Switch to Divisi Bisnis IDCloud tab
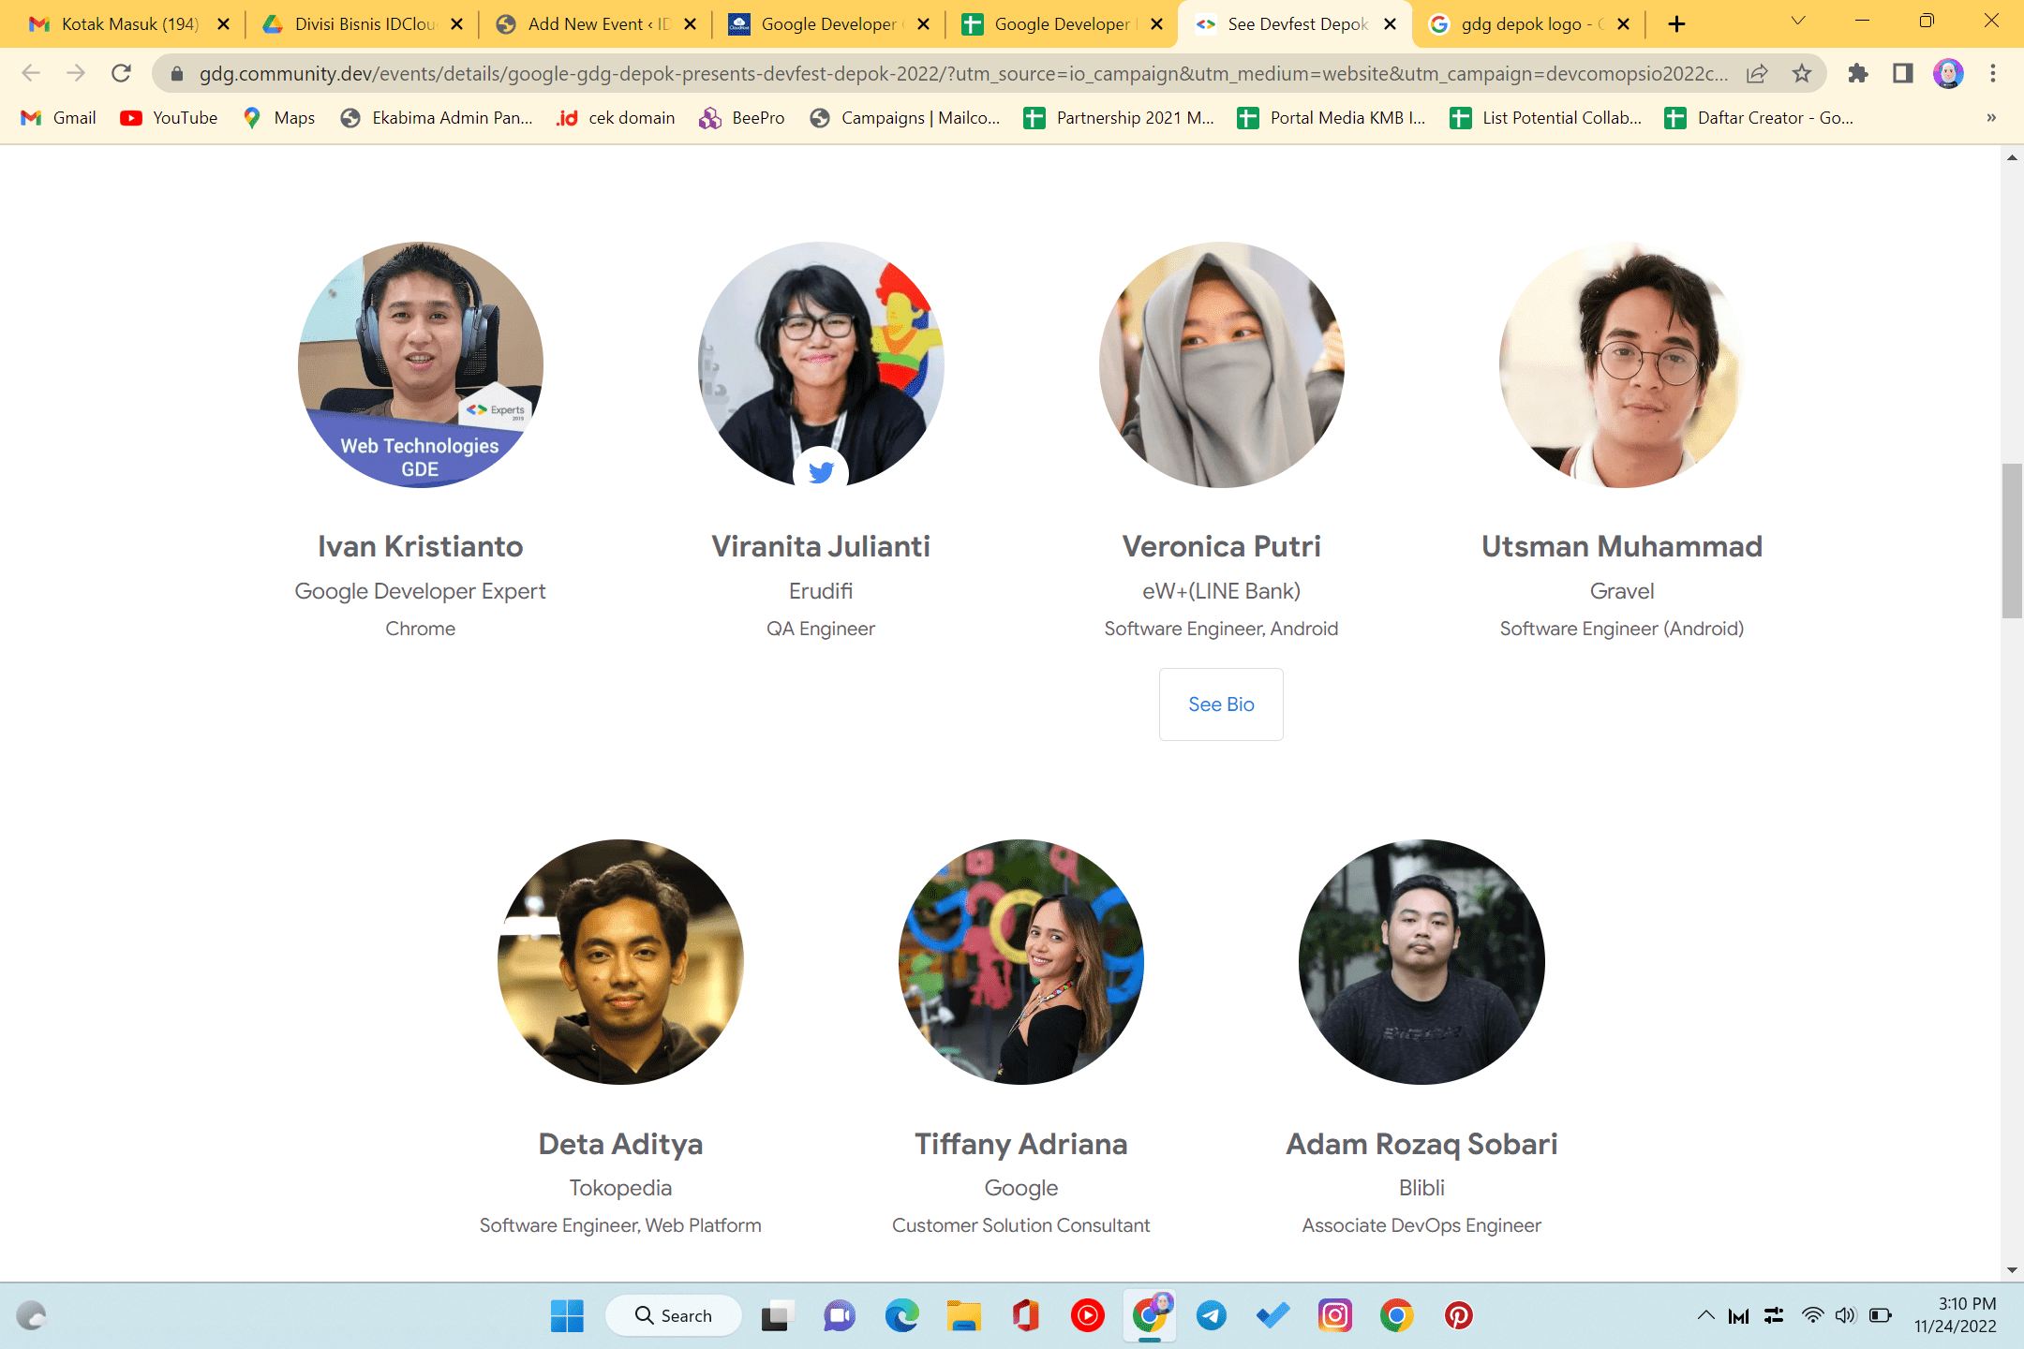The width and height of the screenshot is (2024, 1349). tap(364, 23)
